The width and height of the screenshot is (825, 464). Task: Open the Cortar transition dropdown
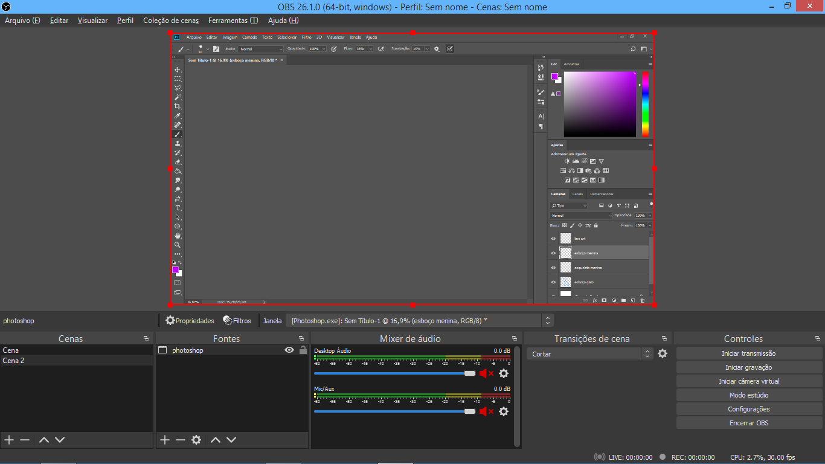point(589,353)
